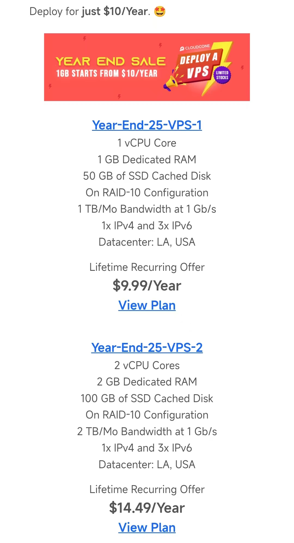The image size is (294, 543).
Task: Click the 50 GB of SSD Cached Disk line
Action: (147, 176)
